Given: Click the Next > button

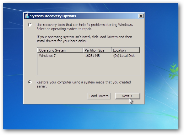Looking at the screenshot, I should point(127,96).
